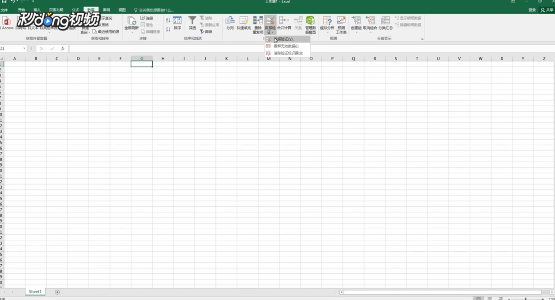The height and width of the screenshot is (300, 555).
Task: Add a new sheet with plus icon
Action: tap(57, 292)
